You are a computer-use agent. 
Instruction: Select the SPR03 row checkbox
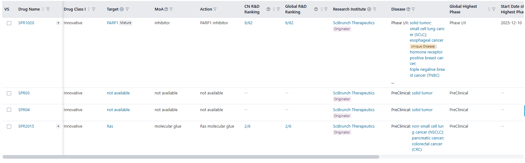9,93
